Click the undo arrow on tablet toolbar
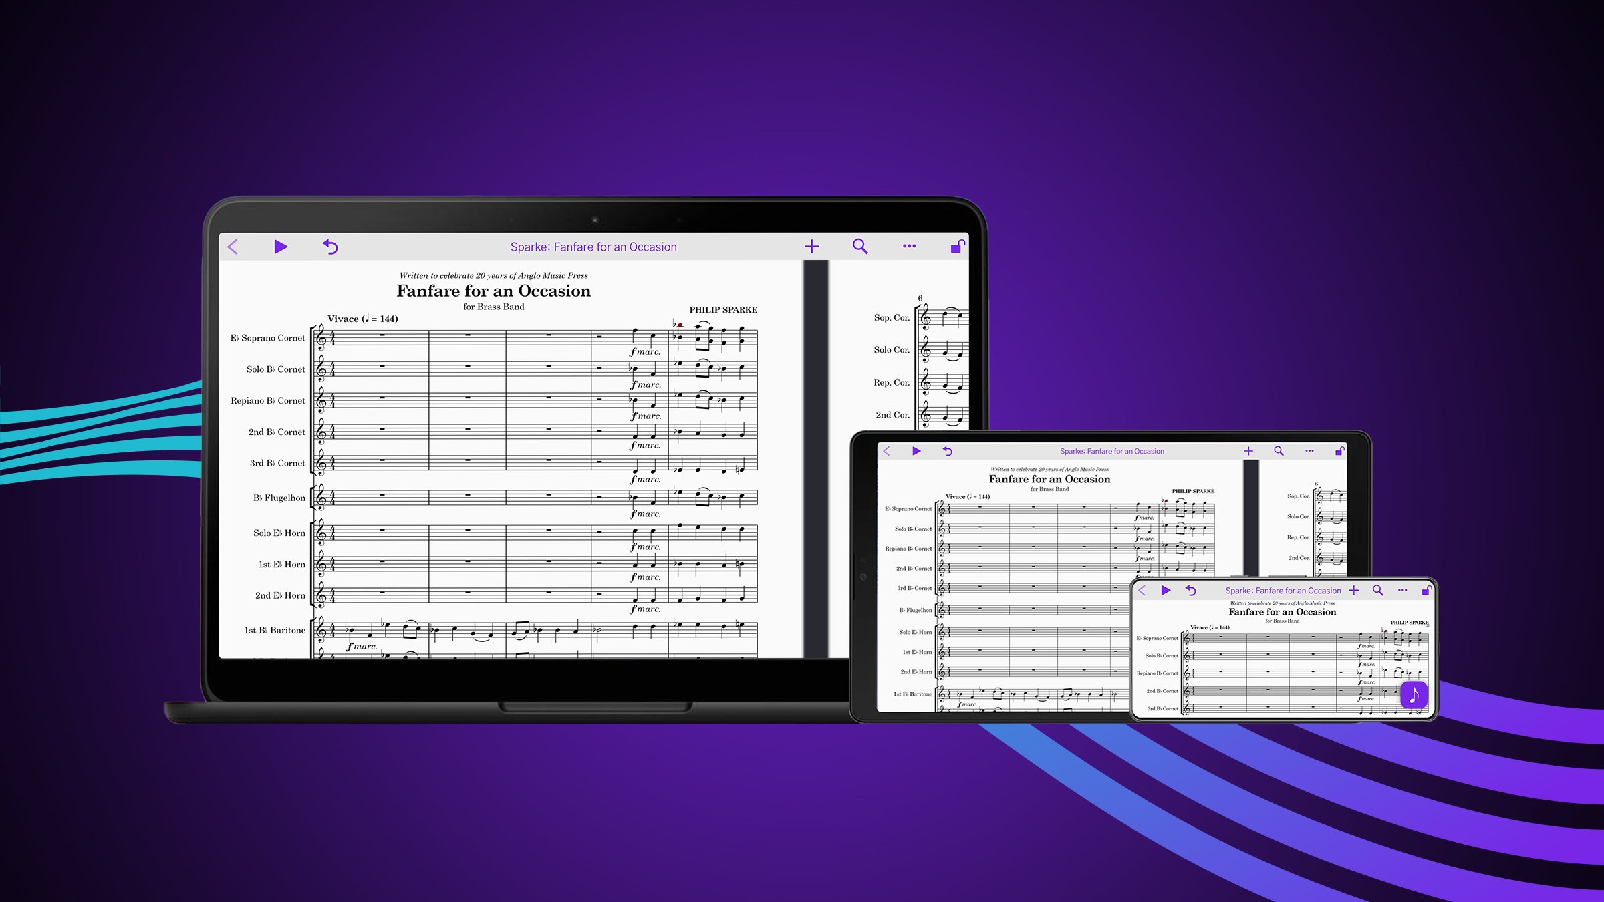The height and width of the screenshot is (902, 1604). 947,451
